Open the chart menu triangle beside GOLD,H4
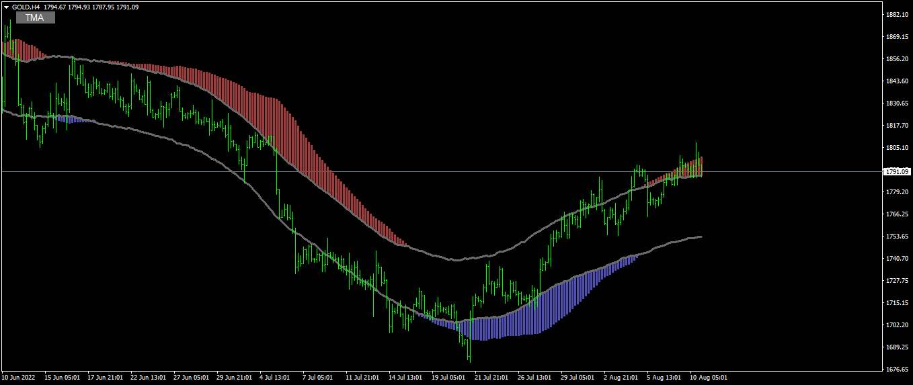Image resolution: width=913 pixels, height=385 pixels. pyautogui.click(x=6, y=7)
